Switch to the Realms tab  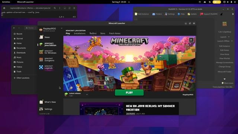(x=93, y=33)
